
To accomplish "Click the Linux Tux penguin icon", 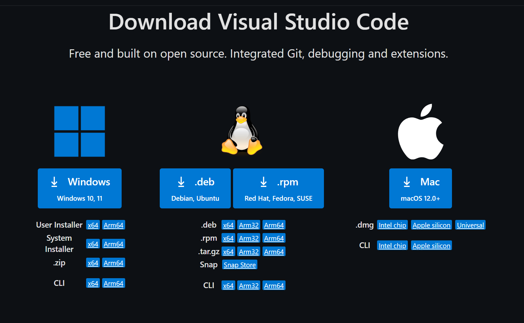I will (242, 130).
